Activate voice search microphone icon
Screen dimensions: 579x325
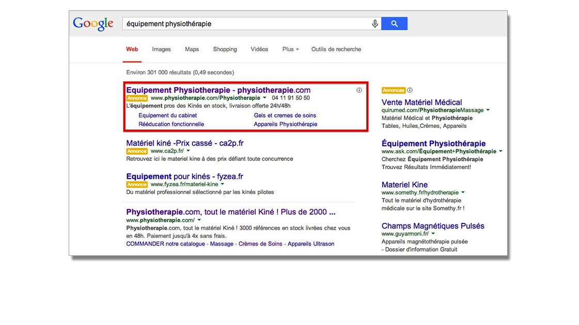(x=375, y=24)
